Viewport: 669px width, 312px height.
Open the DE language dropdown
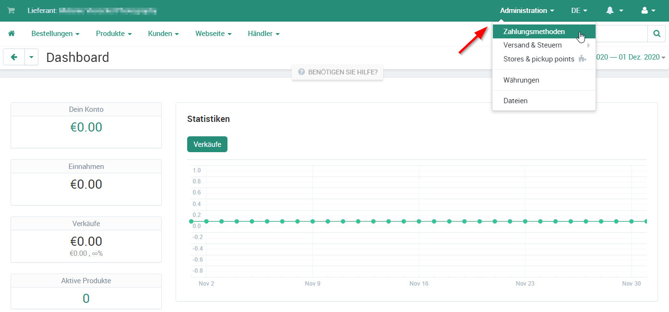579,11
